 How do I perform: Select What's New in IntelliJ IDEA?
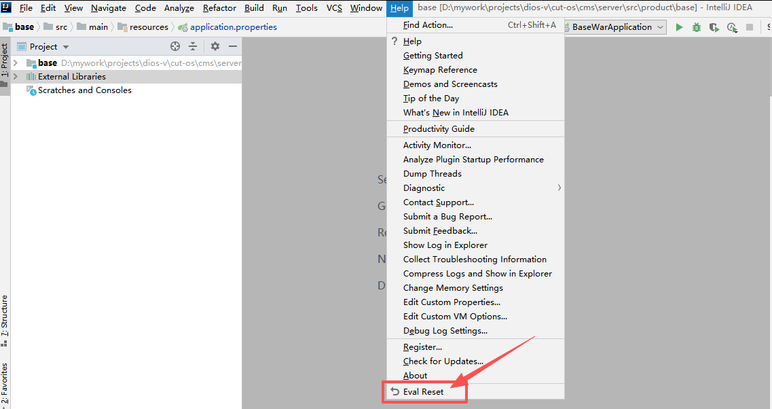475,113
